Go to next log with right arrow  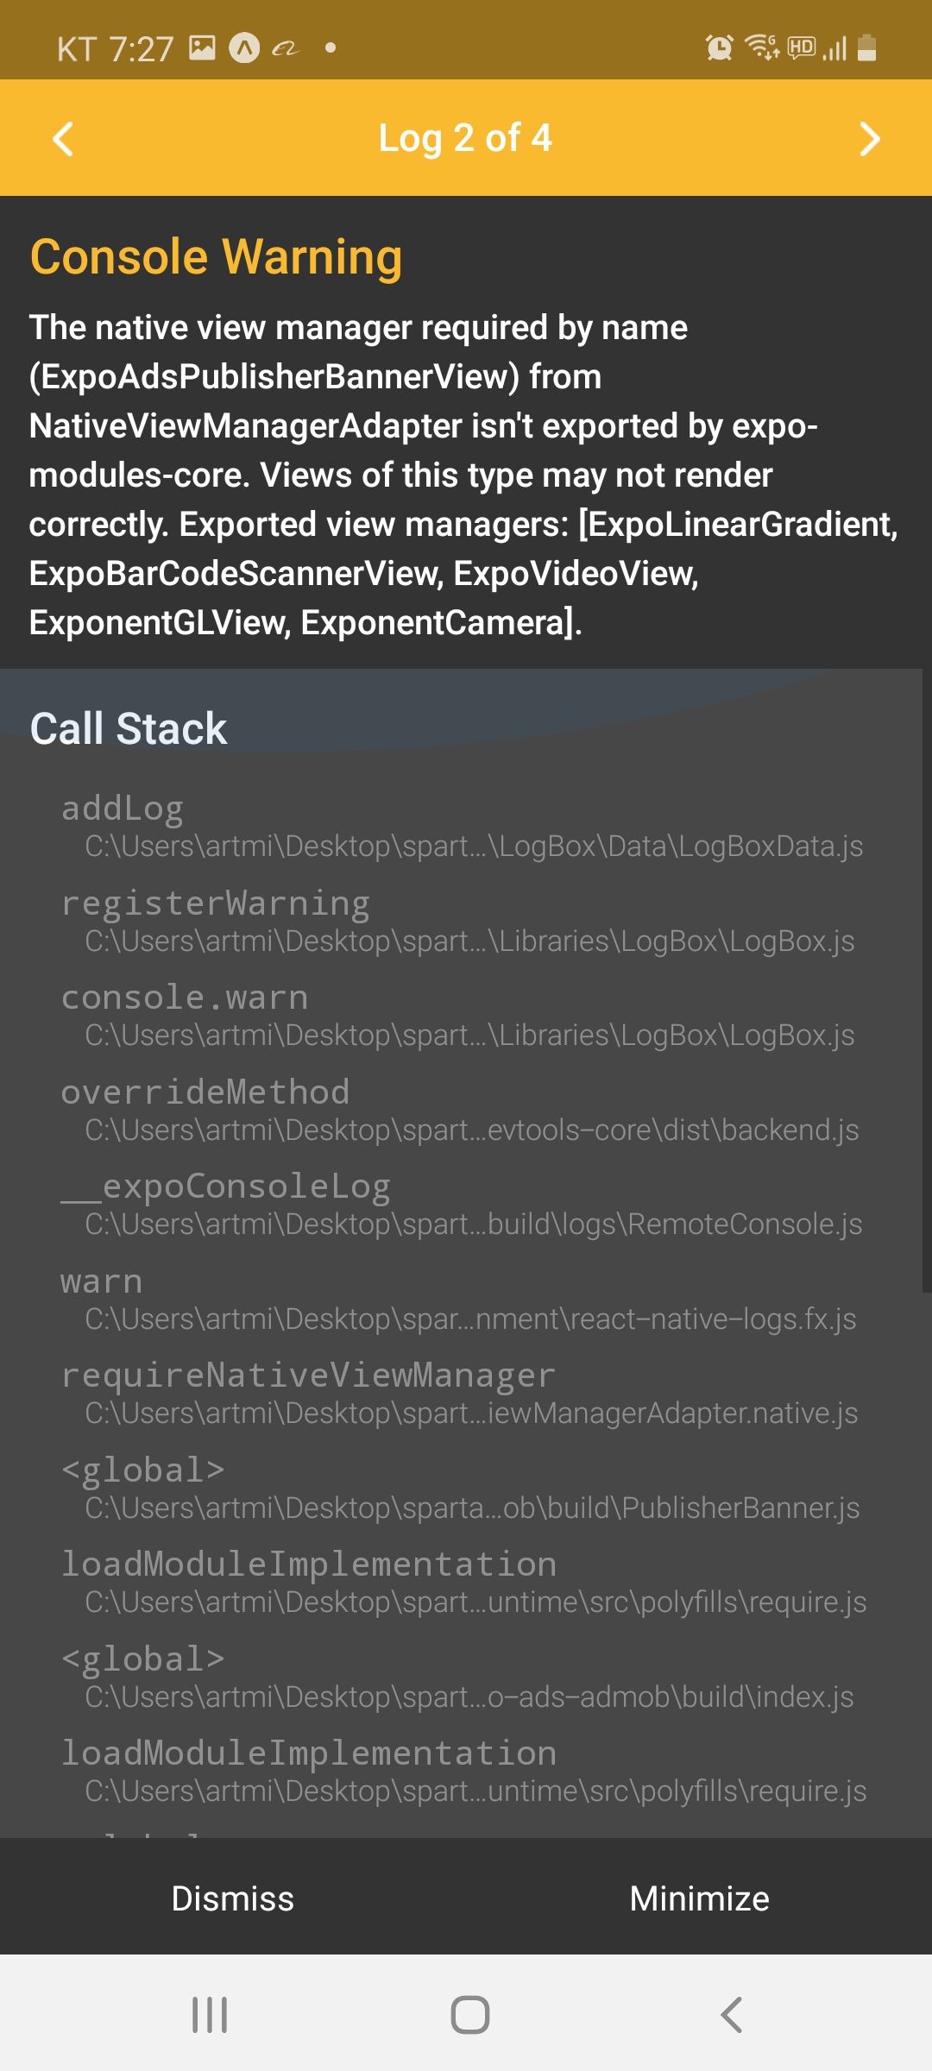click(x=870, y=139)
